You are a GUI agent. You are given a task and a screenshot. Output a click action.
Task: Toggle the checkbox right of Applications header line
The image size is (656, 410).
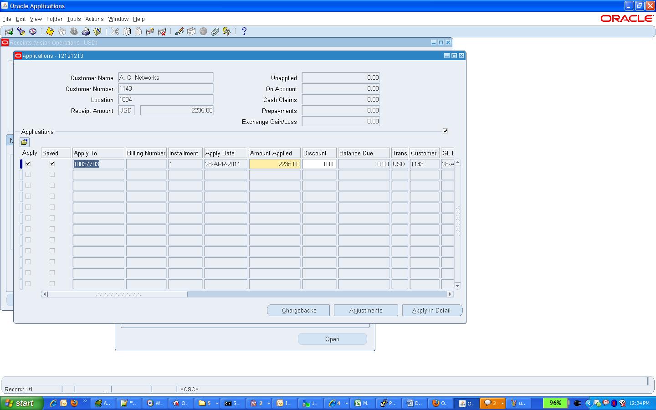(x=445, y=131)
